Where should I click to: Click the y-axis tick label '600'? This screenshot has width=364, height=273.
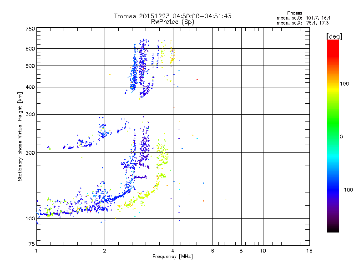click(x=30, y=49)
